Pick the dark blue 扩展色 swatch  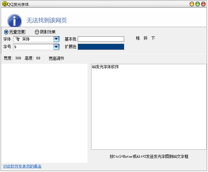[x=101, y=47]
